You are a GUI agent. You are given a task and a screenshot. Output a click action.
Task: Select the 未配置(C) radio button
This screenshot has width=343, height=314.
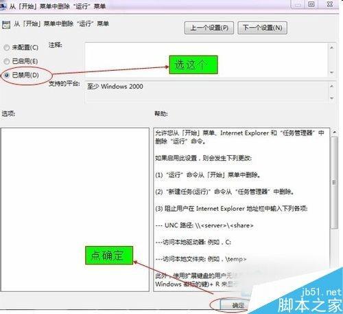pyautogui.click(x=7, y=47)
